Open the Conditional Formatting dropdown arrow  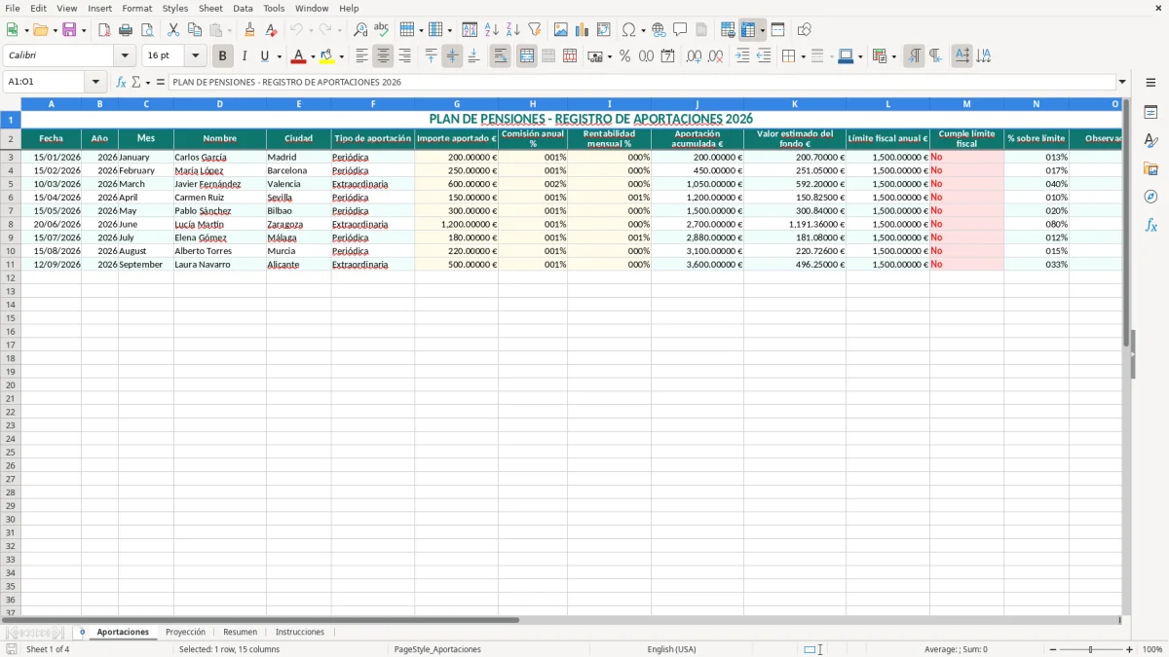pos(893,56)
